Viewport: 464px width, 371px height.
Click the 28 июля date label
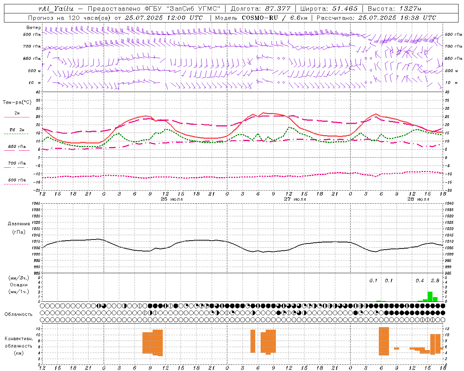pyautogui.click(x=418, y=199)
